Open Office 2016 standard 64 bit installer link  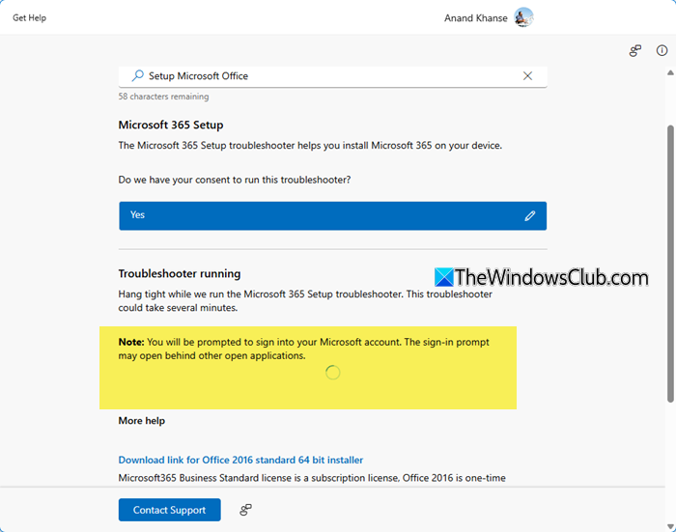coord(240,460)
